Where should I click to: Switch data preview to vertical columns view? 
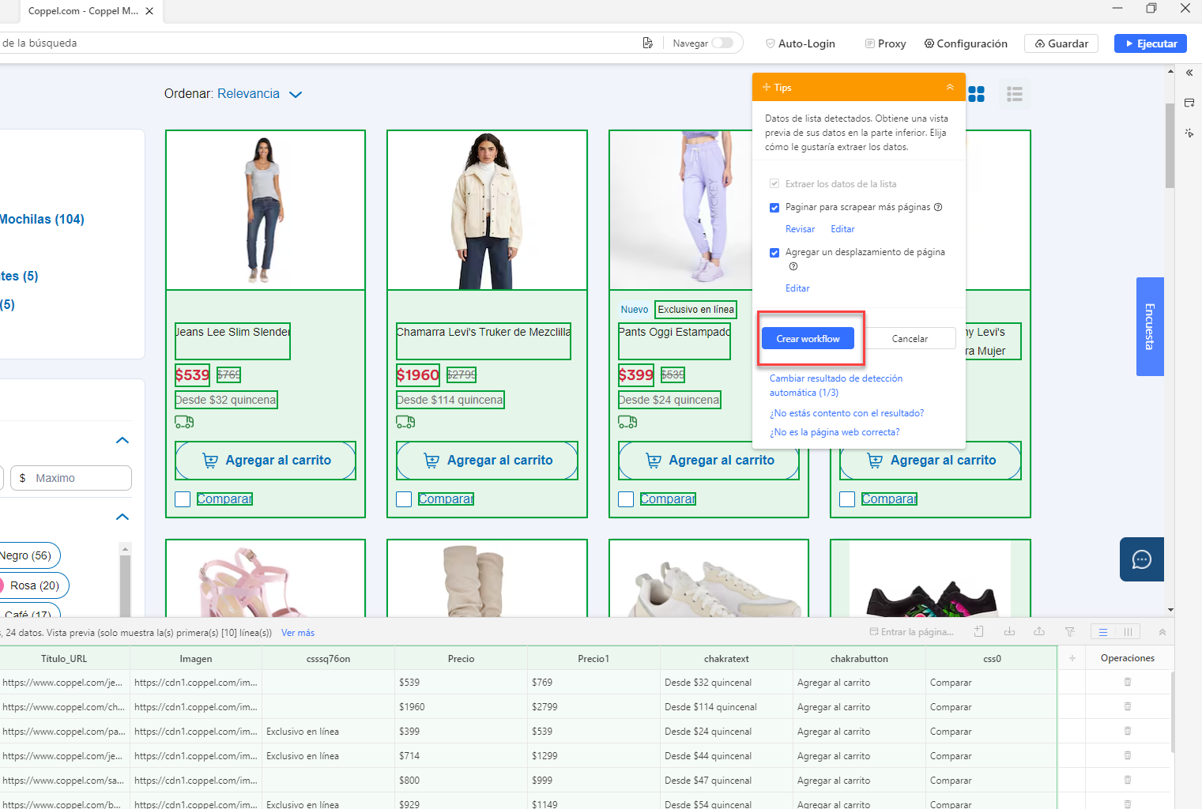tap(1129, 632)
